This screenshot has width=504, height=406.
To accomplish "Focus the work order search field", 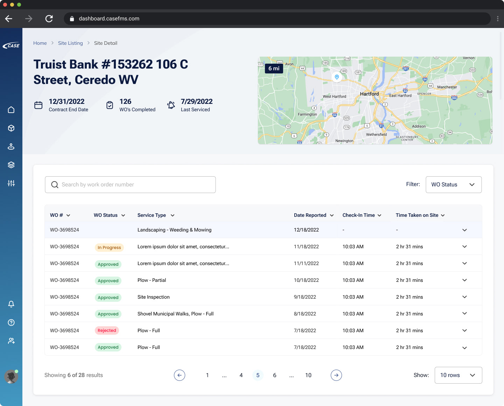I will 130,185.
